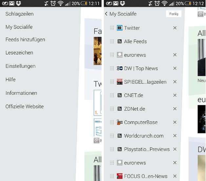The image size is (206, 181).
Task: Select Feeds hinzufügen menu entry
Action: coord(25,40)
